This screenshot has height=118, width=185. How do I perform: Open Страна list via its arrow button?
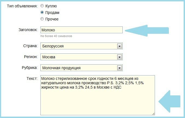119,46
